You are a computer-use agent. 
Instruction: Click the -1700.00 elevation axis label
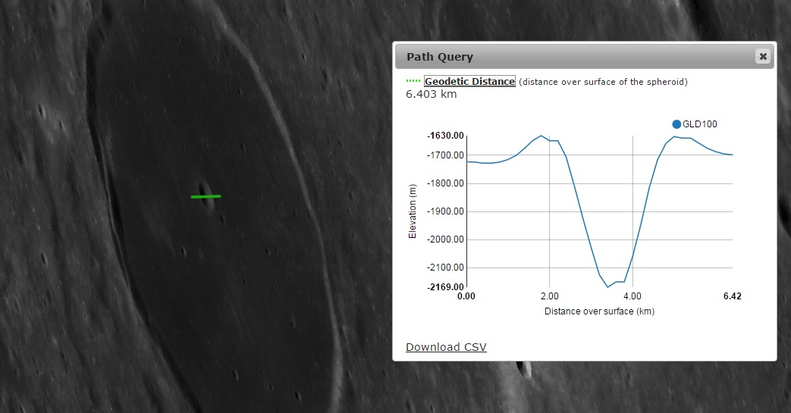[x=445, y=155]
